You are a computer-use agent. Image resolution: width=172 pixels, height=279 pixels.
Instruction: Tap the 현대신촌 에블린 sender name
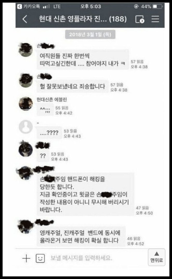52,100
